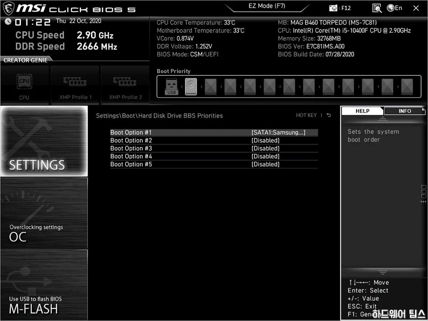428x321 pixels.
Task: Go back using the return arrow icon
Action: point(329,116)
